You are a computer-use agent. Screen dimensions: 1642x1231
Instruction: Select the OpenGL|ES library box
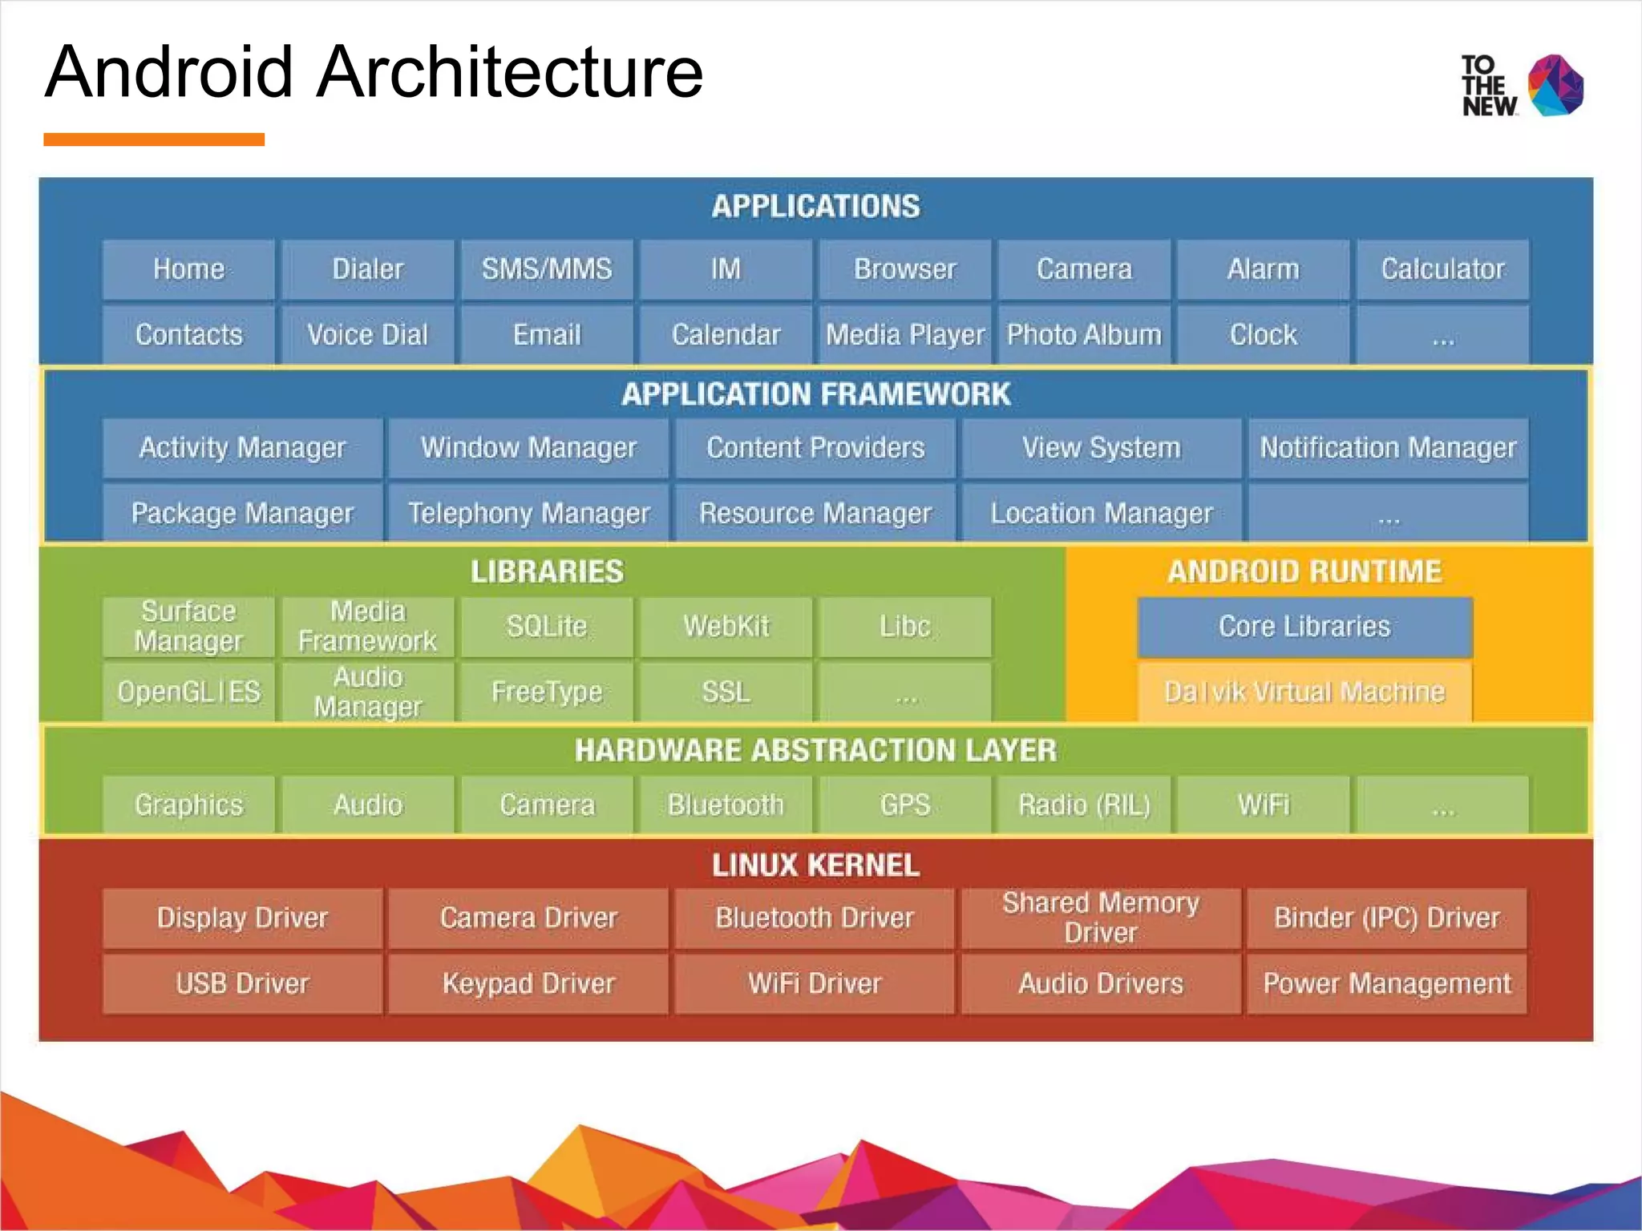188,692
